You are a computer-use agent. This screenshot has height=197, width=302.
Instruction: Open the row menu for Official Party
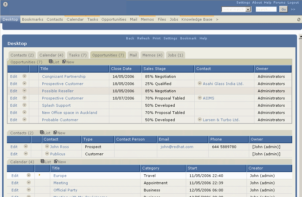[x=29, y=190]
